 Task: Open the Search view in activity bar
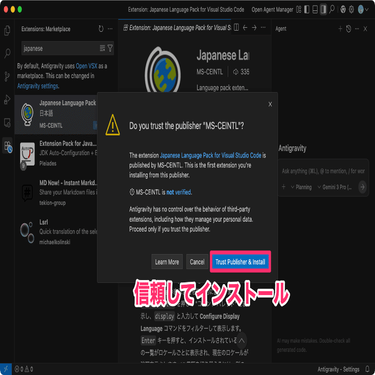(7, 53)
